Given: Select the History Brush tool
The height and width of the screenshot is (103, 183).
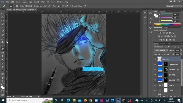Looking at the screenshot, I should coord(3,45).
